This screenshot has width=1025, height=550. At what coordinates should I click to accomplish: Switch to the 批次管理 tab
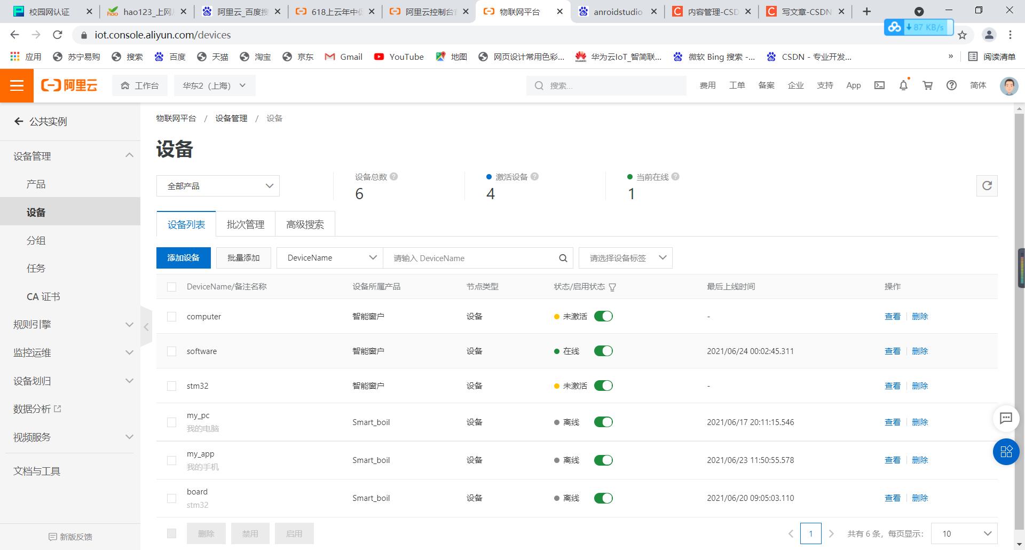point(246,224)
